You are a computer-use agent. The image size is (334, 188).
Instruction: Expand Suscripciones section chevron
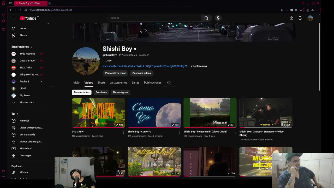click(32, 47)
